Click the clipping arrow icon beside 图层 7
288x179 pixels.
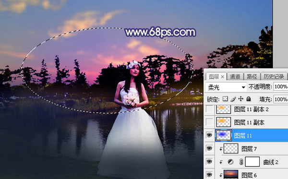coord(221,149)
